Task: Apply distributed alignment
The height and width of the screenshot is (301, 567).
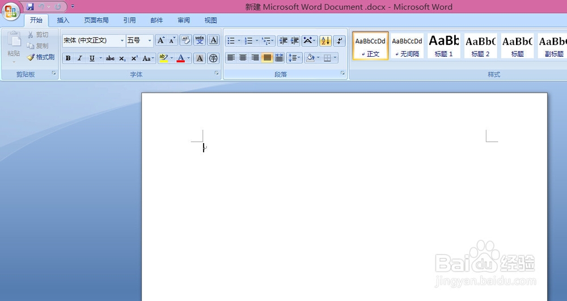Action: [279, 57]
